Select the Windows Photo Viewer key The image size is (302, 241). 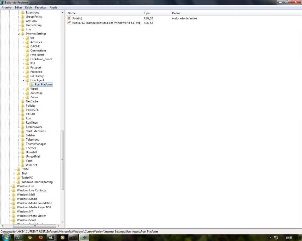pyautogui.click(x=31, y=216)
